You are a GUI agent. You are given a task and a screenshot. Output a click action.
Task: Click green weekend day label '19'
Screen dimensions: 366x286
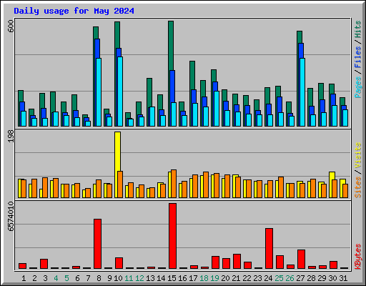pyautogui.click(x=214, y=278)
